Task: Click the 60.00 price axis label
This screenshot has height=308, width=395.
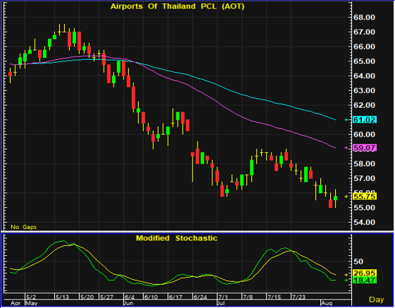Action: point(364,135)
